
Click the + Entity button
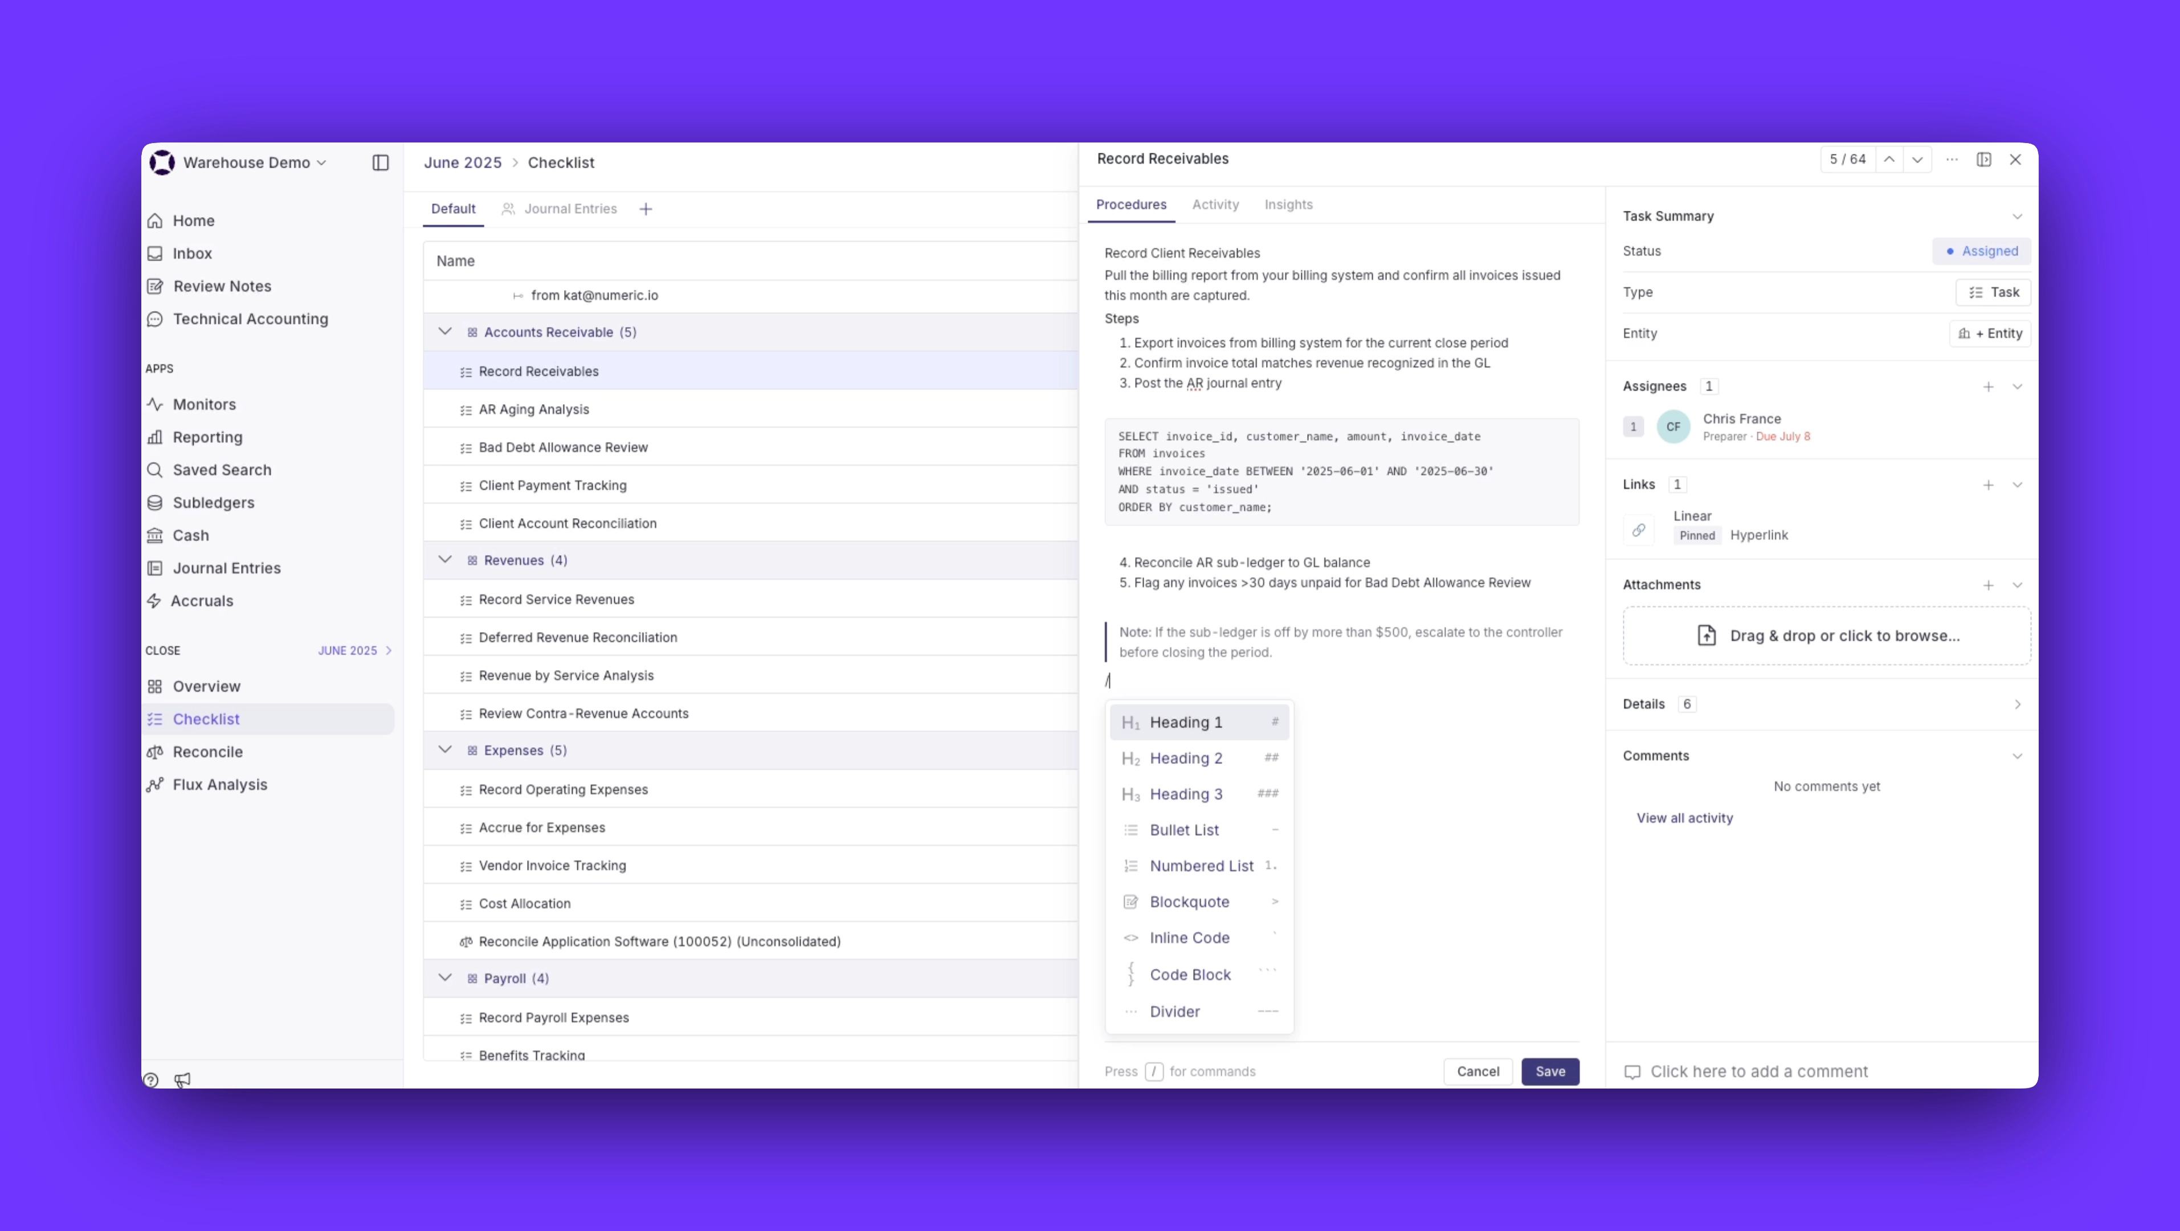pos(1990,333)
